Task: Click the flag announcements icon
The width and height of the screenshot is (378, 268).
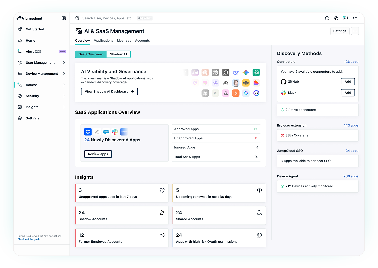Action: 345,18
